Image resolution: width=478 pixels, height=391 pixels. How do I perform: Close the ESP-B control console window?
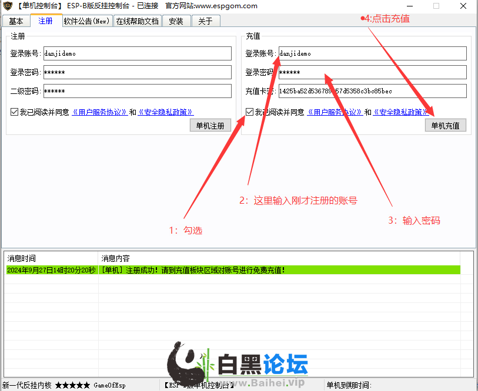tap(463, 6)
